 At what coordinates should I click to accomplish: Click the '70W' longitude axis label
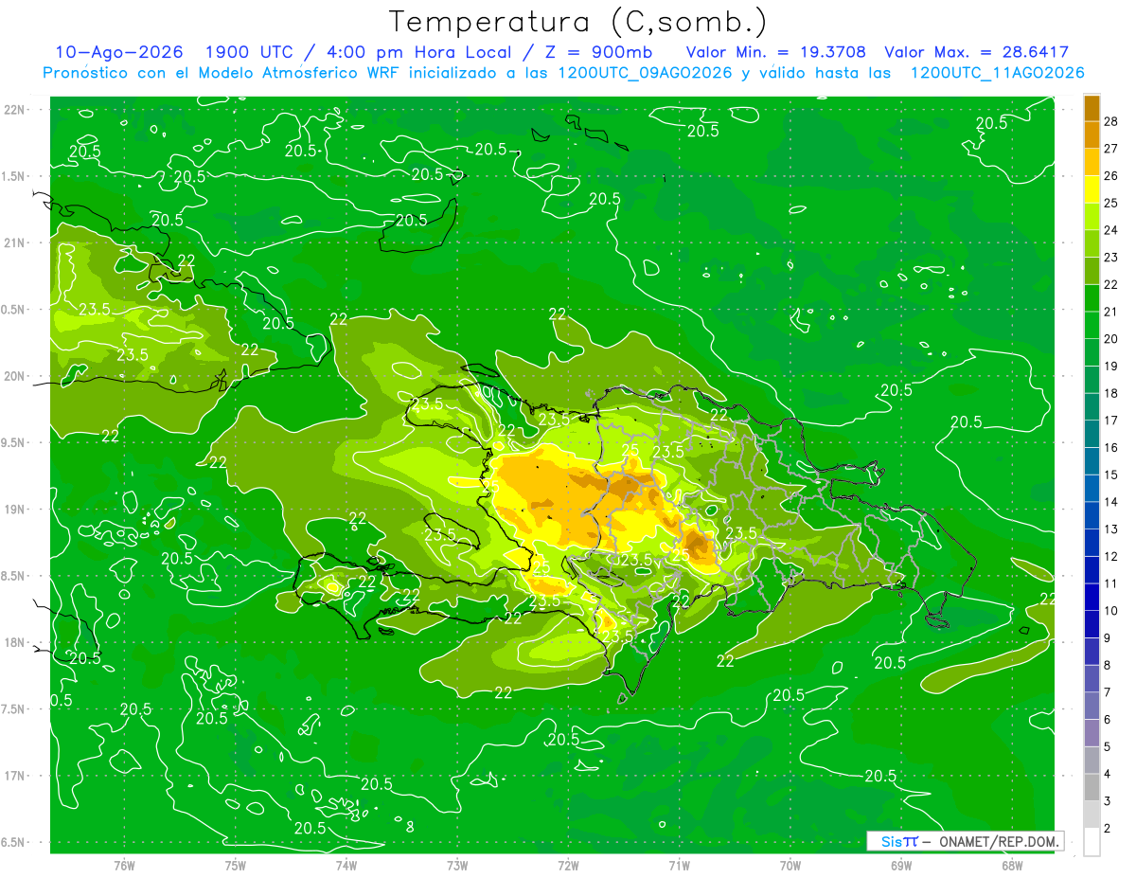click(790, 865)
